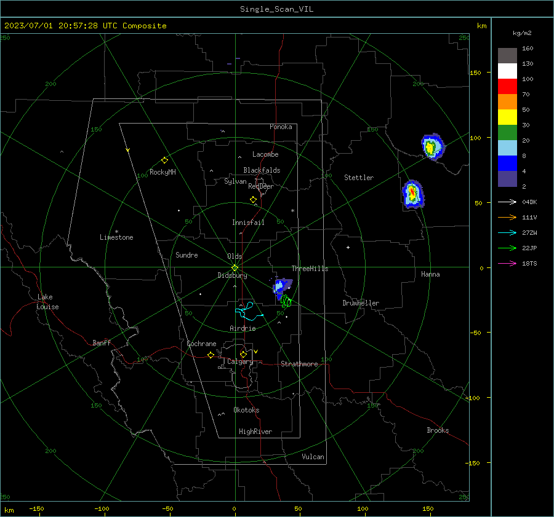Click the Cochrane city label
Viewport: 554px width, 517px height.
(x=201, y=344)
